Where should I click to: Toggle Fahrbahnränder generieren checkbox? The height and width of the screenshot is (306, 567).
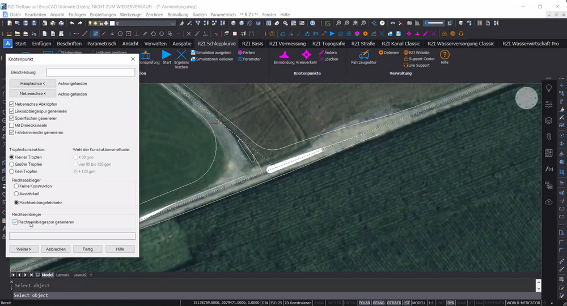click(x=11, y=132)
